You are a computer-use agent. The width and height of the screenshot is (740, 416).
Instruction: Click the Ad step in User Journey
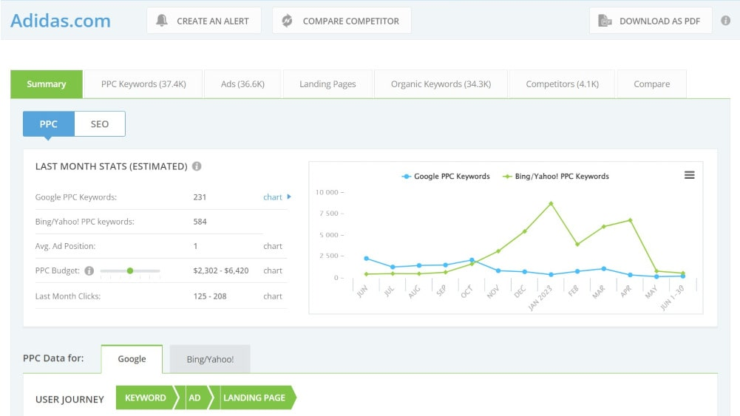pyautogui.click(x=194, y=398)
